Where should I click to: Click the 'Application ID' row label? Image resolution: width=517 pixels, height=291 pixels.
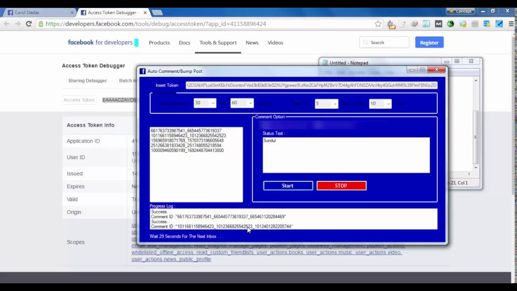83,141
